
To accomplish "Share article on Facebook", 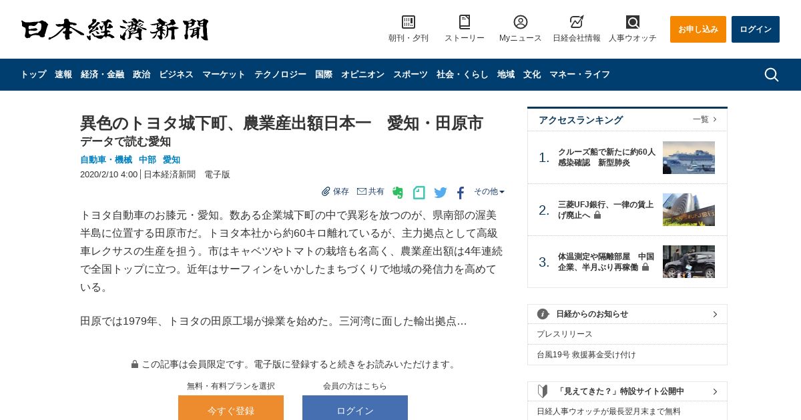I will [x=461, y=193].
